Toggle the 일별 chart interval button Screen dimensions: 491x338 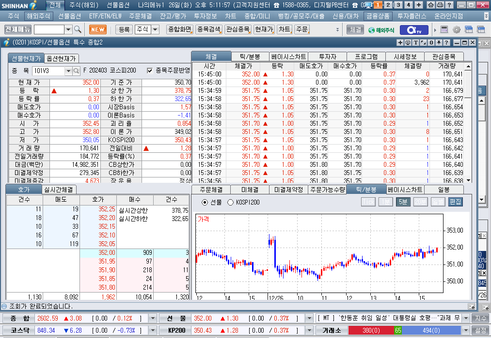coord(438,202)
